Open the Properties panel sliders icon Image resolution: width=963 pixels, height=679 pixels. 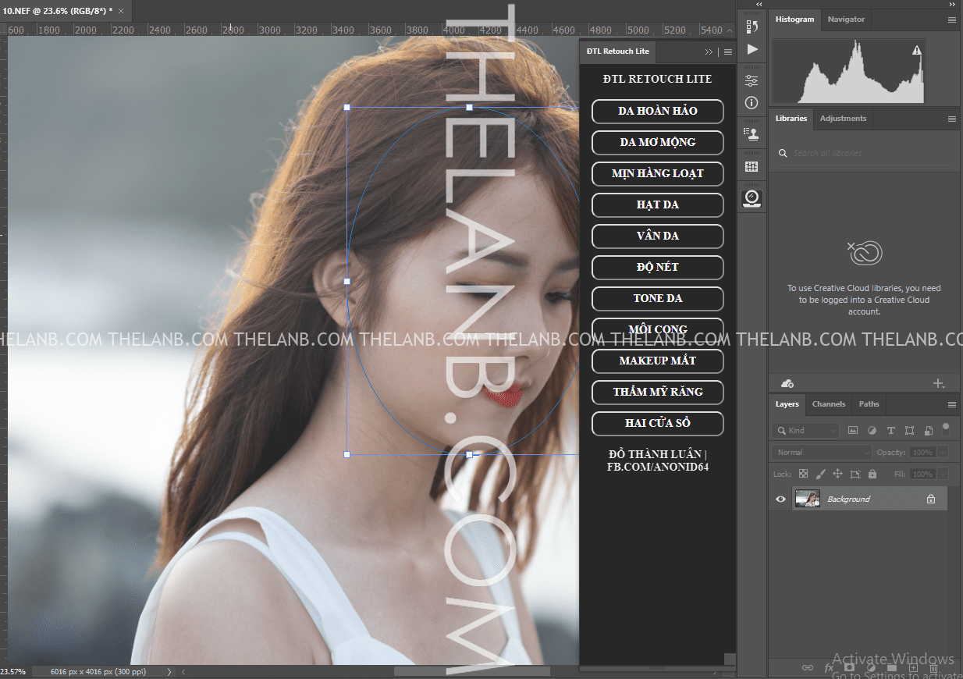click(x=752, y=81)
